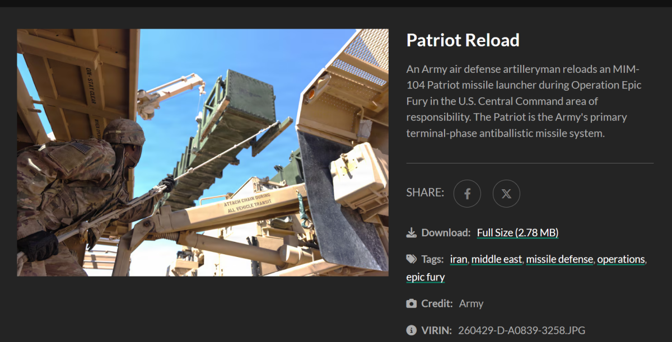Click the tags label icon

(x=412, y=259)
